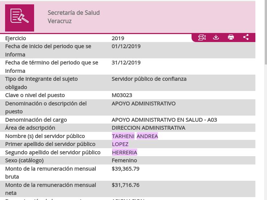Click the period start date 01/12/2019
Image resolution: width=267 pixels, height=200 pixels.
(126, 46)
